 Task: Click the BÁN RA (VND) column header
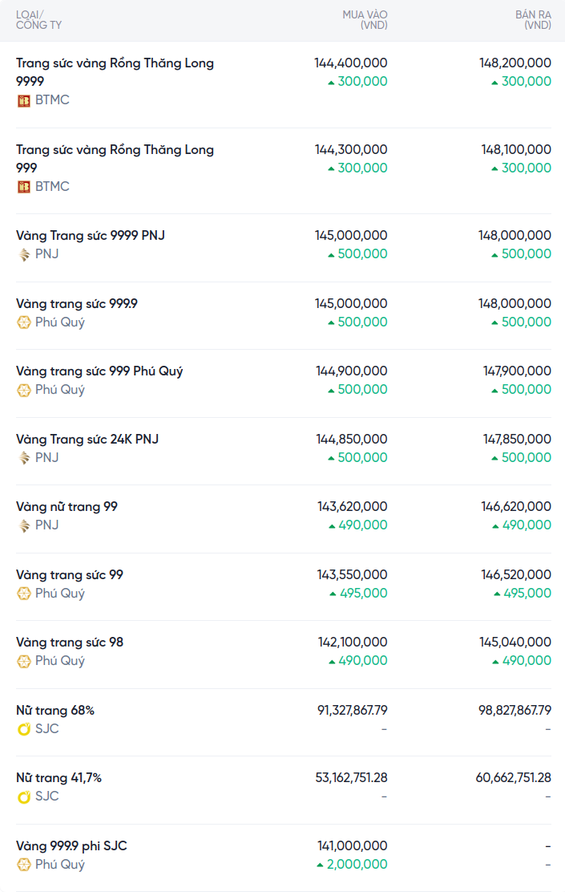(533, 20)
